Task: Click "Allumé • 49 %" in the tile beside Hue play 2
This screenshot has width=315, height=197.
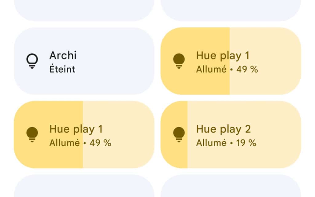Action: click(x=80, y=143)
